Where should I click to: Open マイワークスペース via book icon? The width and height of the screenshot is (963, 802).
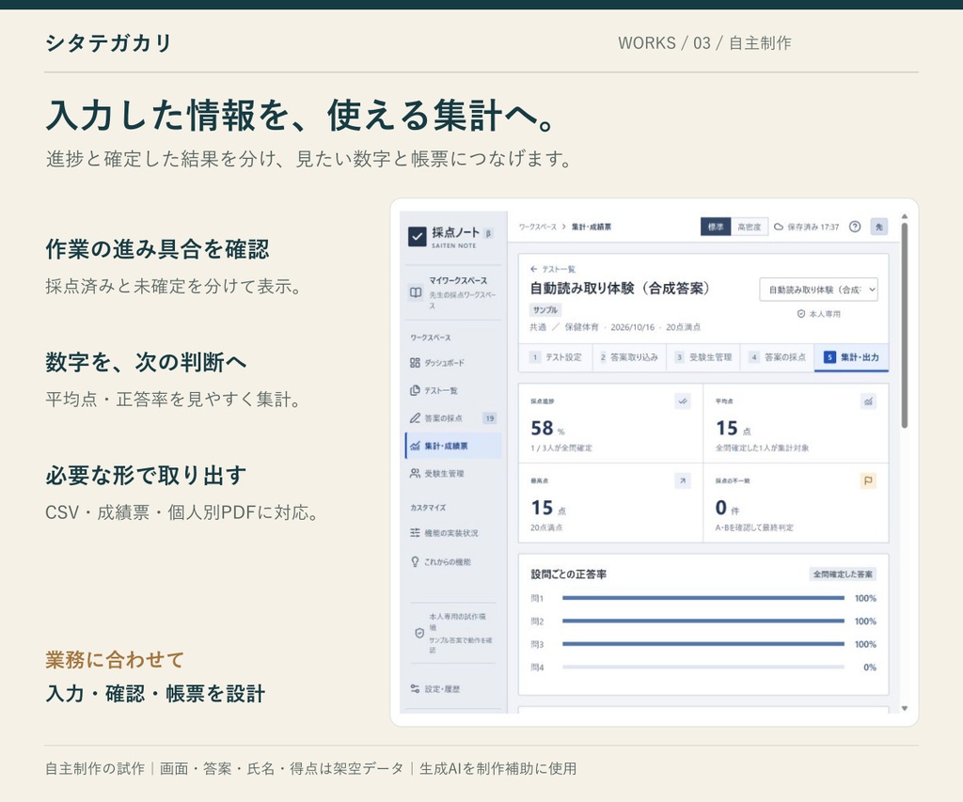(x=416, y=292)
